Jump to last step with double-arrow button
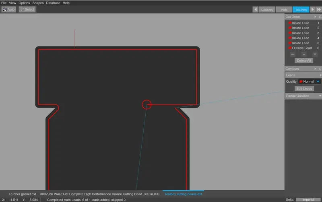 point(319,10)
